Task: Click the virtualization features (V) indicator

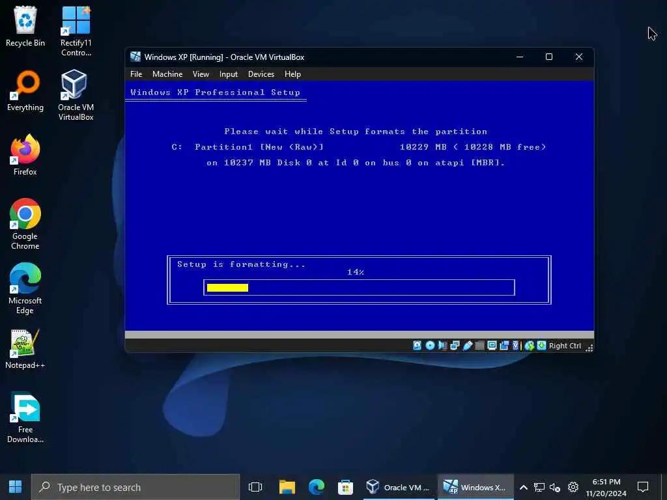Action: pyautogui.click(x=516, y=346)
